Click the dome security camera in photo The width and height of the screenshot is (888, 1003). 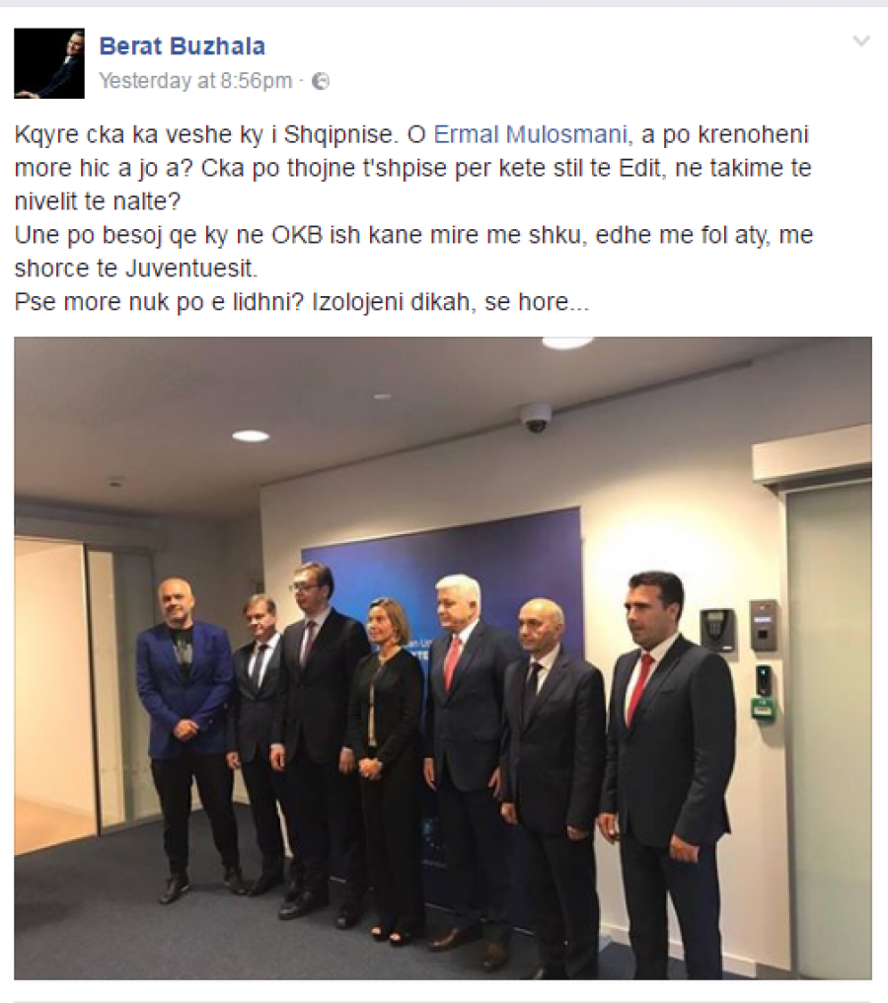click(x=535, y=418)
